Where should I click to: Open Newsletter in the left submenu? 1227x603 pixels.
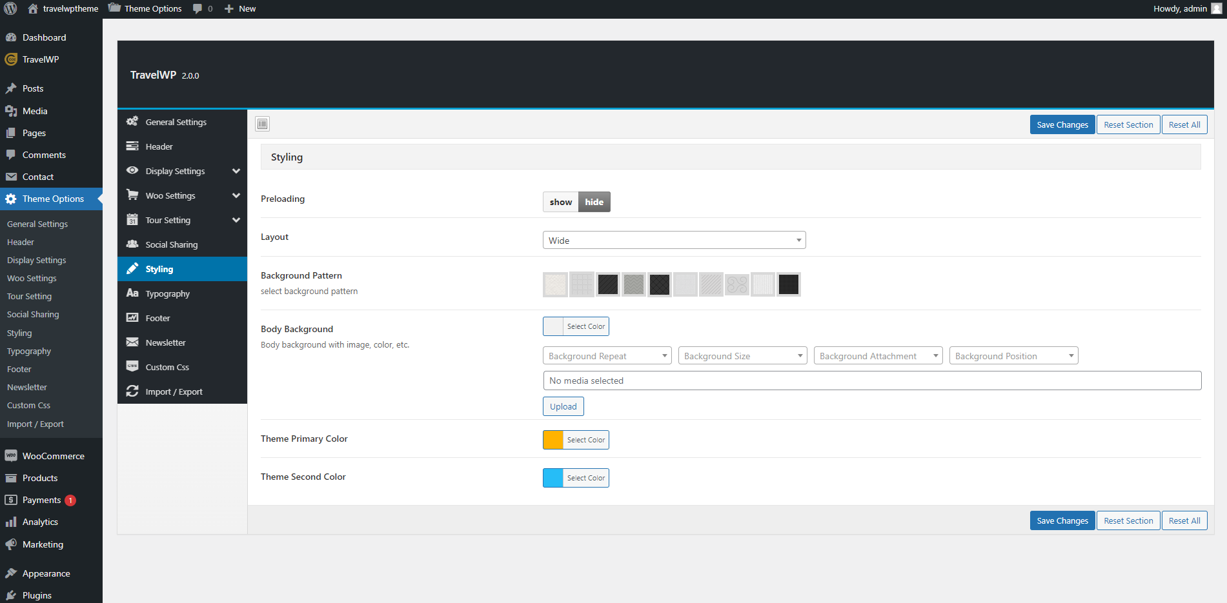tap(27, 387)
